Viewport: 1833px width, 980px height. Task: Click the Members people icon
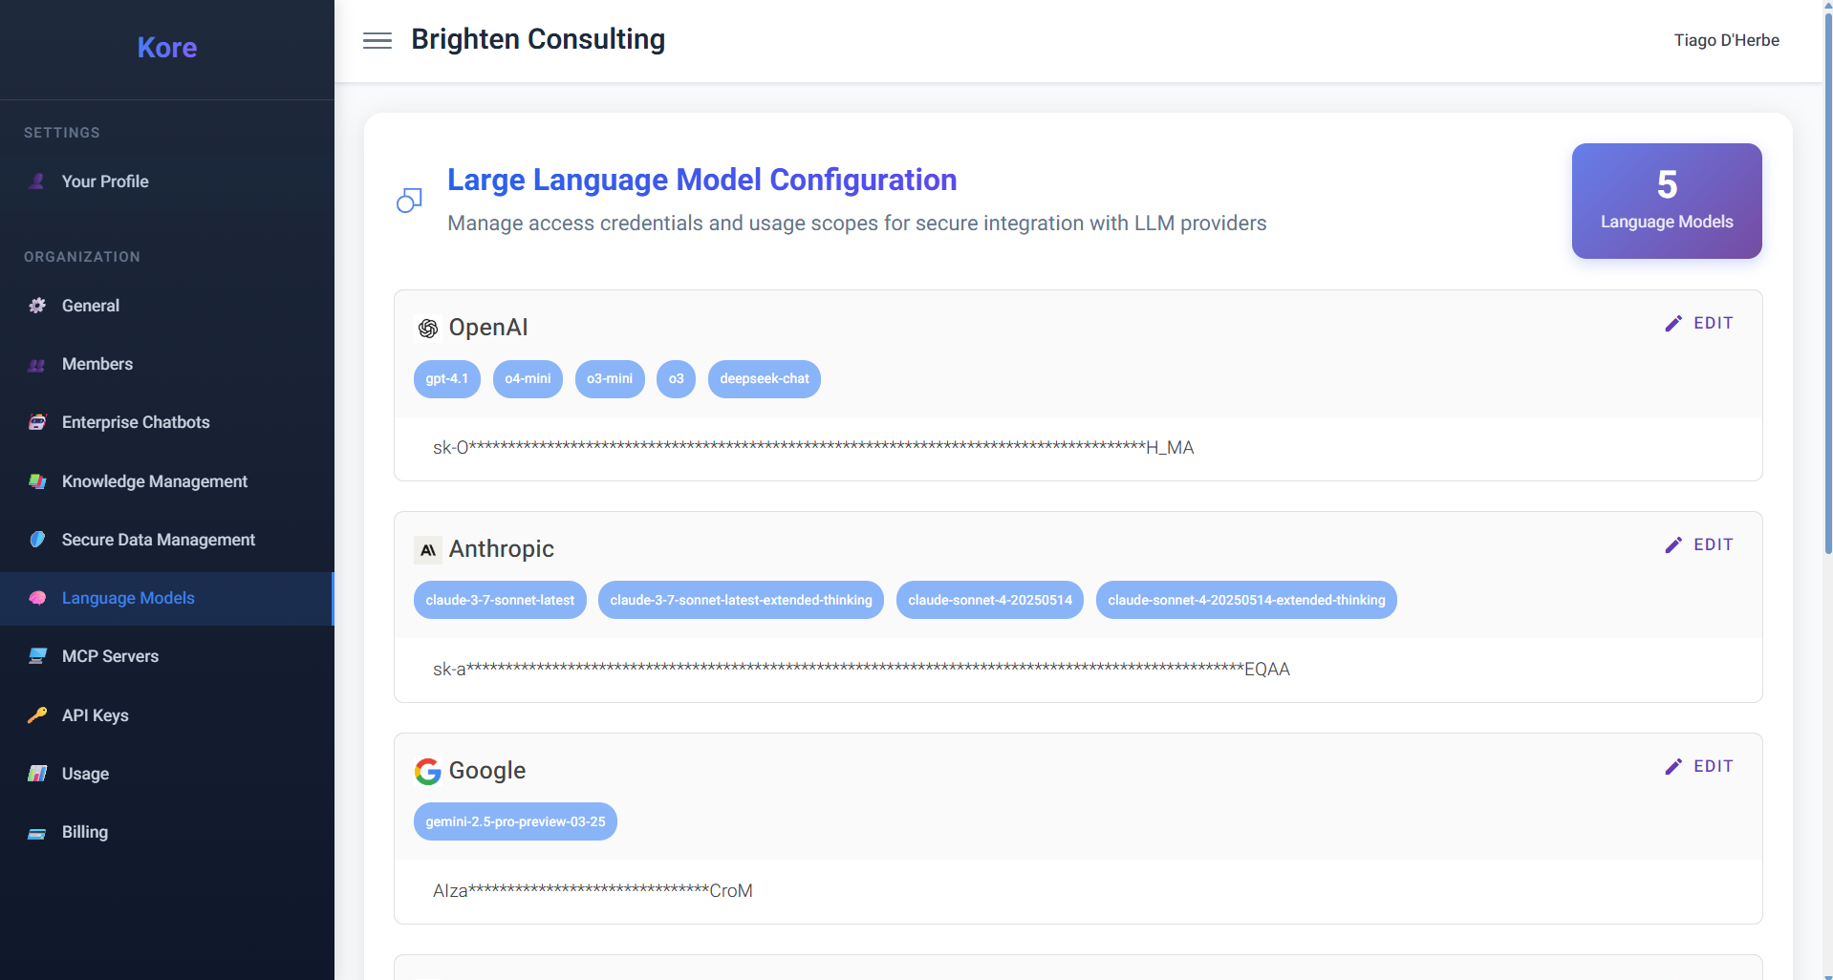point(37,365)
